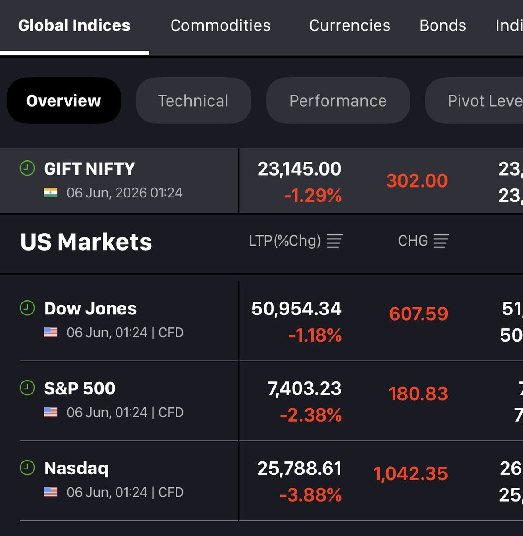The image size is (523, 536).
Task: Sort by the LTP(%Chg) column icon
Action: tap(335, 241)
